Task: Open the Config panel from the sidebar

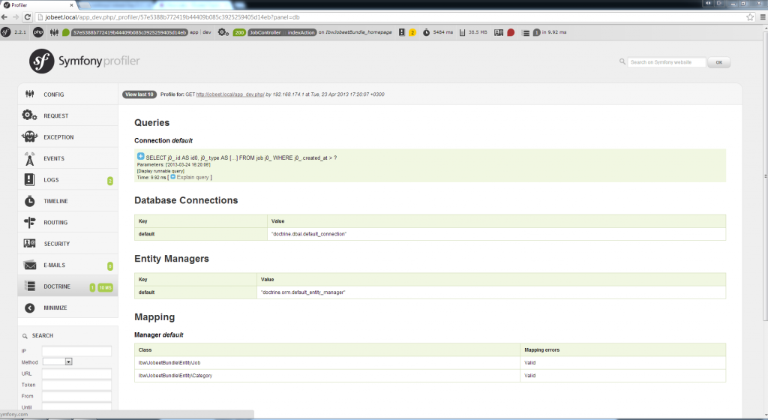Action: pos(67,94)
